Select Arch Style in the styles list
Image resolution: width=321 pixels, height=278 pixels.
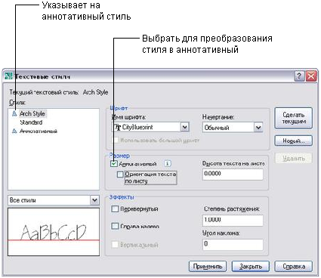tap(32, 114)
